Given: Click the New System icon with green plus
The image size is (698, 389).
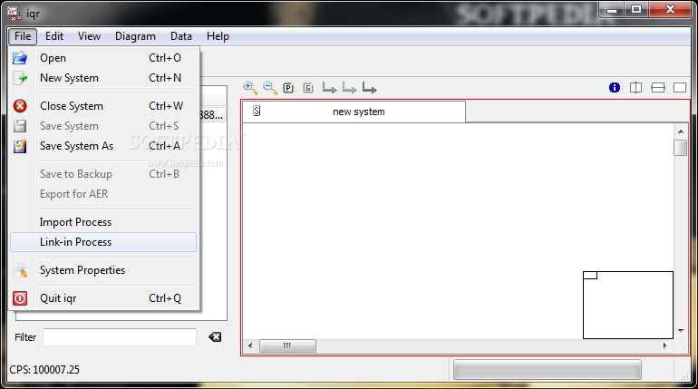Looking at the screenshot, I should pos(20,78).
